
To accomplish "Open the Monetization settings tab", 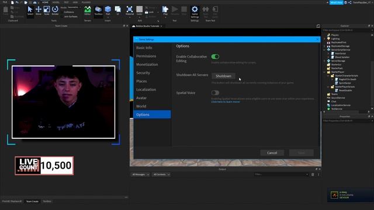I will coord(152,64).
